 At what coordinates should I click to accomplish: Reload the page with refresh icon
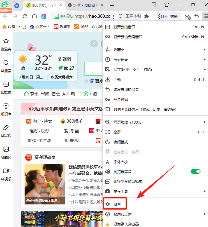25,16
